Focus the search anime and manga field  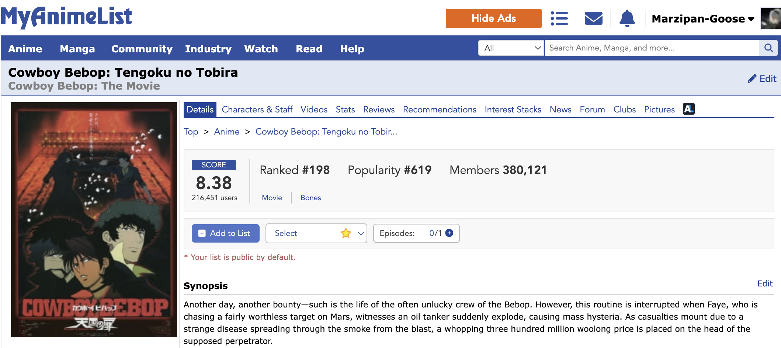[x=652, y=48]
